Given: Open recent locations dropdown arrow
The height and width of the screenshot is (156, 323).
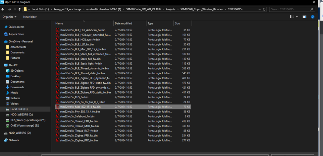Looking at the screenshot, I should [15, 9].
